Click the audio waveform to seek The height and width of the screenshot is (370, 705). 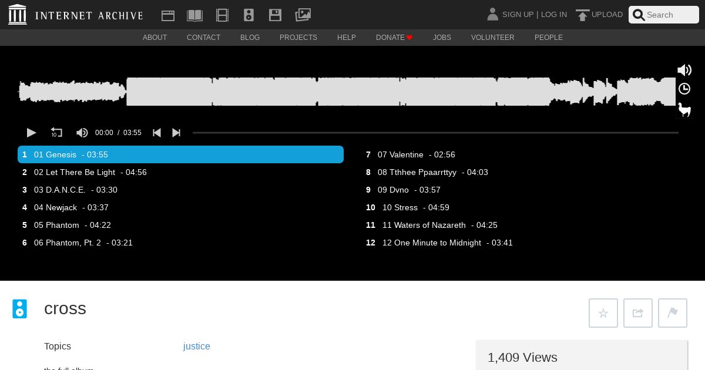point(347,92)
